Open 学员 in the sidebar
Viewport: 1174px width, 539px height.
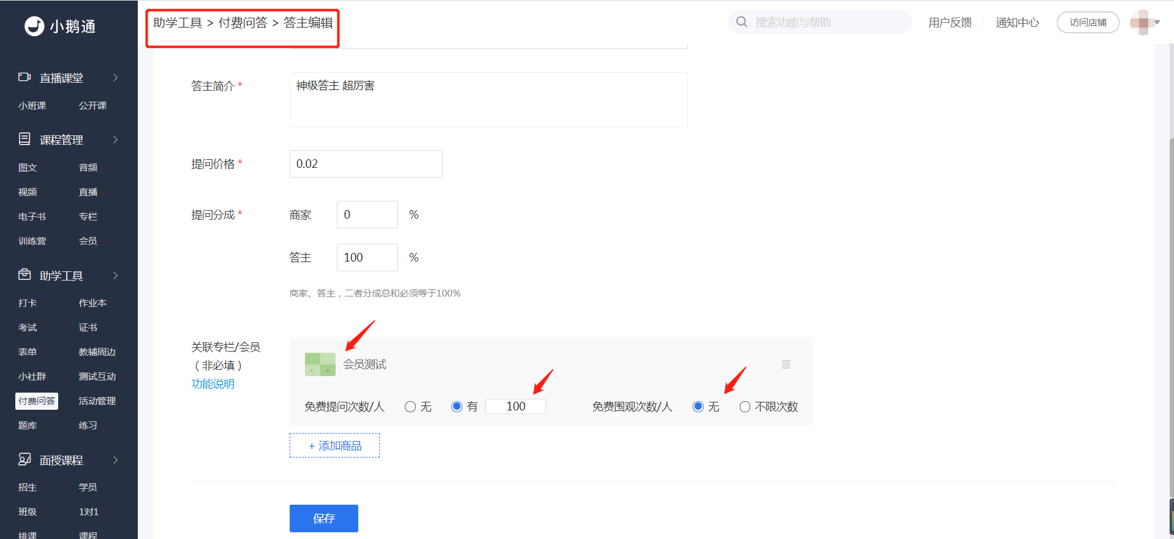[x=88, y=487]
